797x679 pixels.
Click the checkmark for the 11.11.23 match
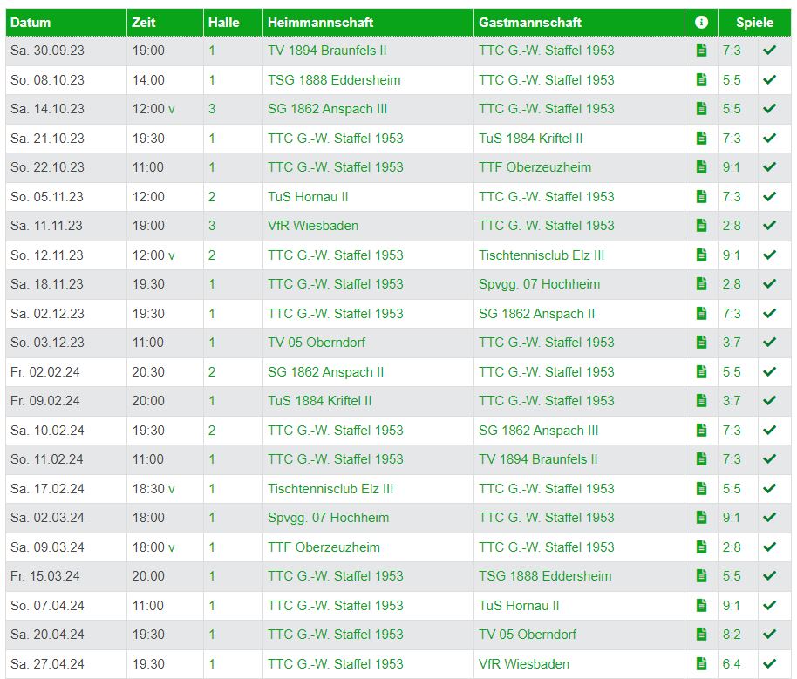click(x=770, y=226)
